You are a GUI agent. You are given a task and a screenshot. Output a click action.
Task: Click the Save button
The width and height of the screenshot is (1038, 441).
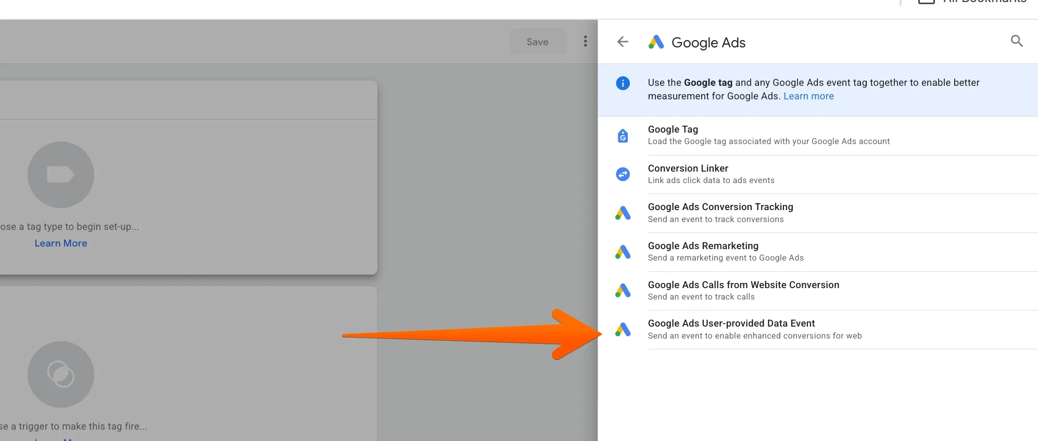tap(537, 42)
